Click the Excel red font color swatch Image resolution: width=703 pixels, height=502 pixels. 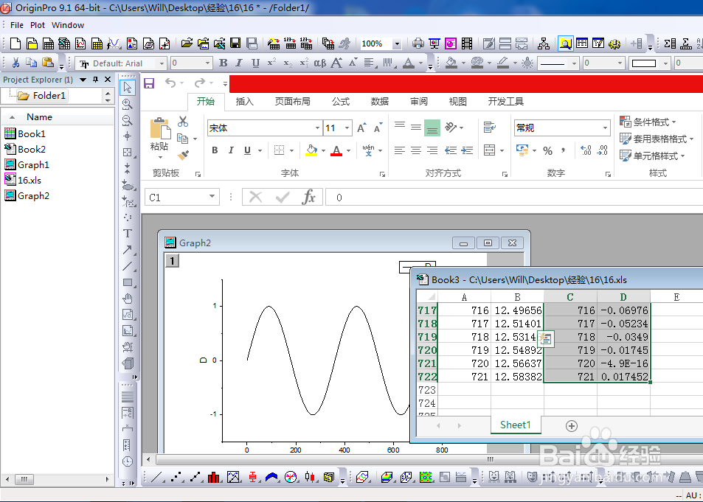click(336, 150)
